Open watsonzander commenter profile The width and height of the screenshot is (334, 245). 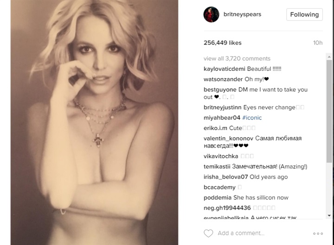click(x=223, y=79)
